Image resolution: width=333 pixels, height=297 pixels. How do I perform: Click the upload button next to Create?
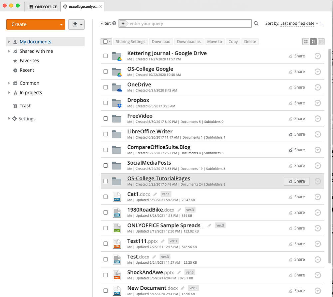[x=75, y=24]
